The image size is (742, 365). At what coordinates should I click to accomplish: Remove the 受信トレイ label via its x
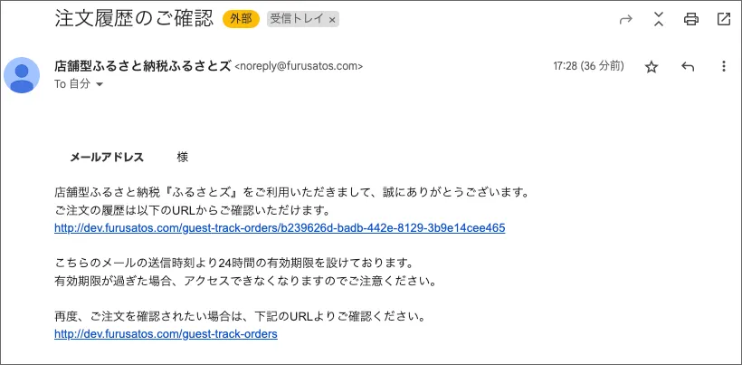[332, 19]
